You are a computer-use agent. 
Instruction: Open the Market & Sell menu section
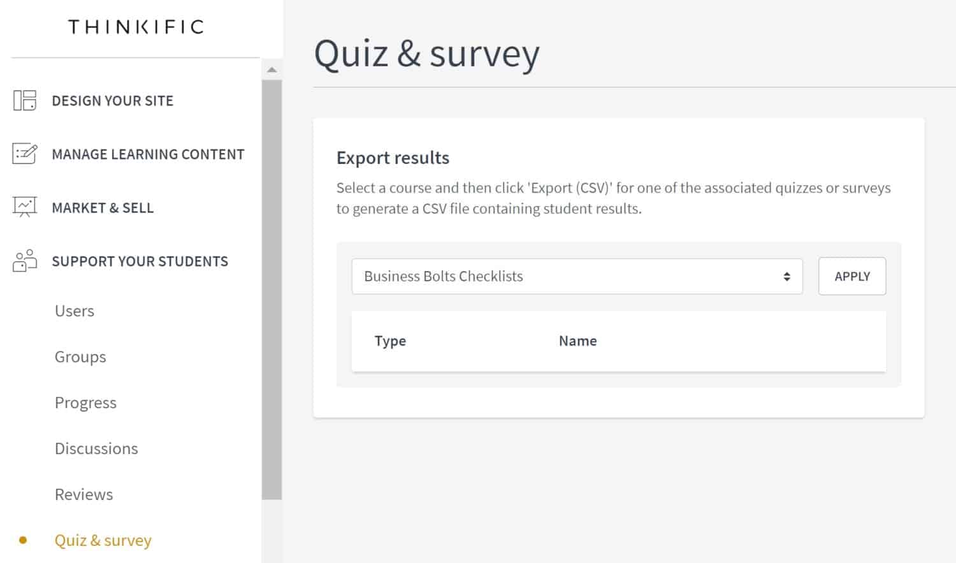click(103, 208)
